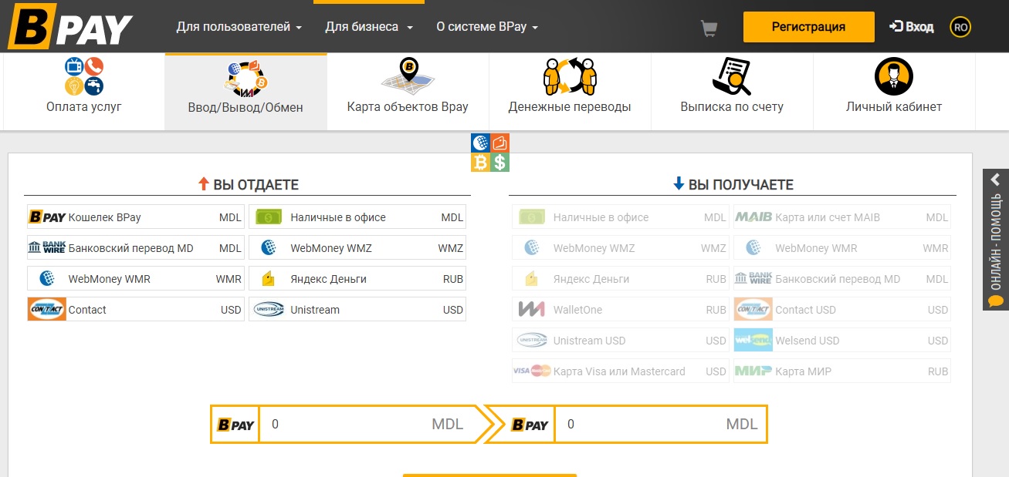Viewport: 1009px width, 477px height.
Task: Switch to the Ввод/Вывод/Обмен tab
Action: coord(245,92)
